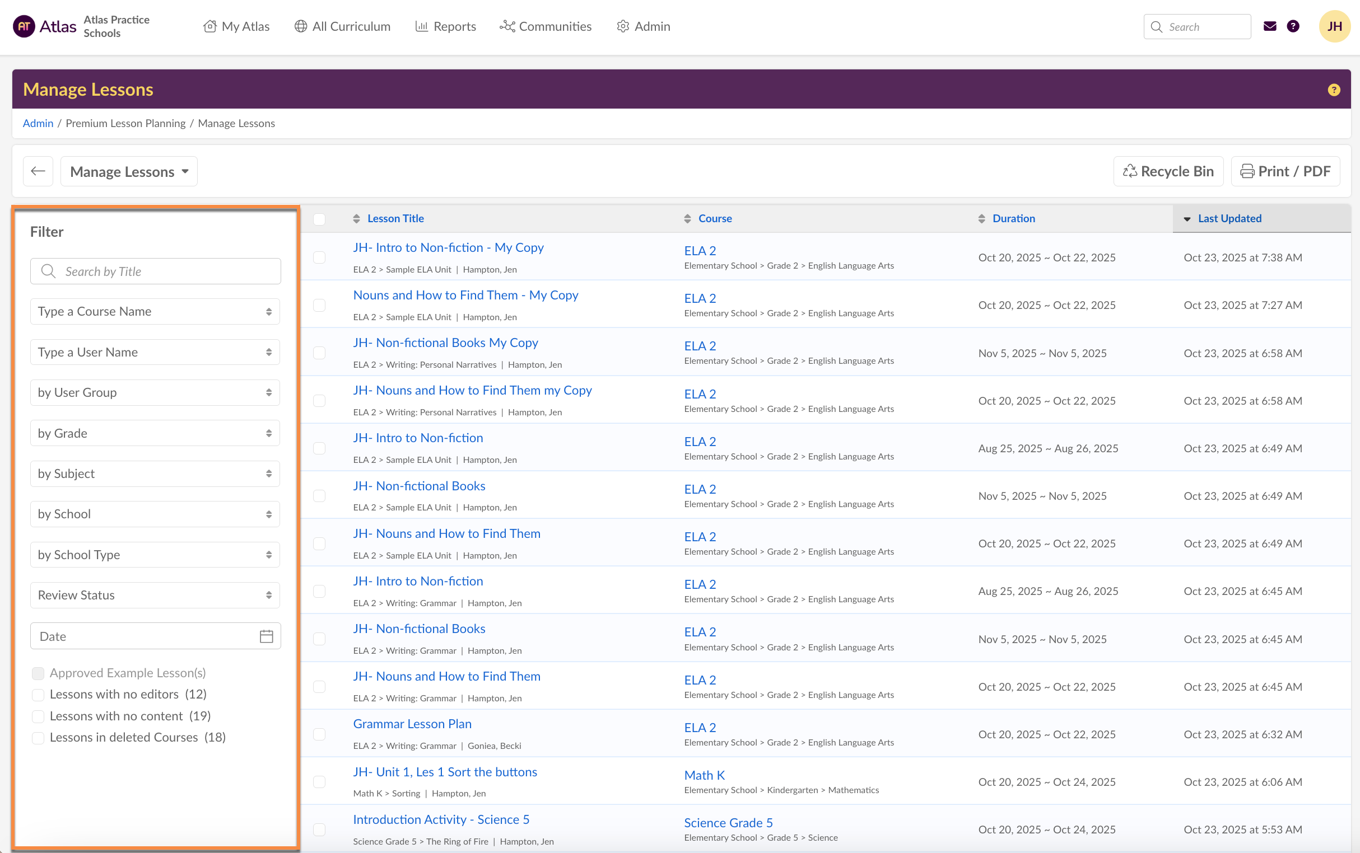Go to All Curriculum menu
The image size is (1360, 853).
342,26
